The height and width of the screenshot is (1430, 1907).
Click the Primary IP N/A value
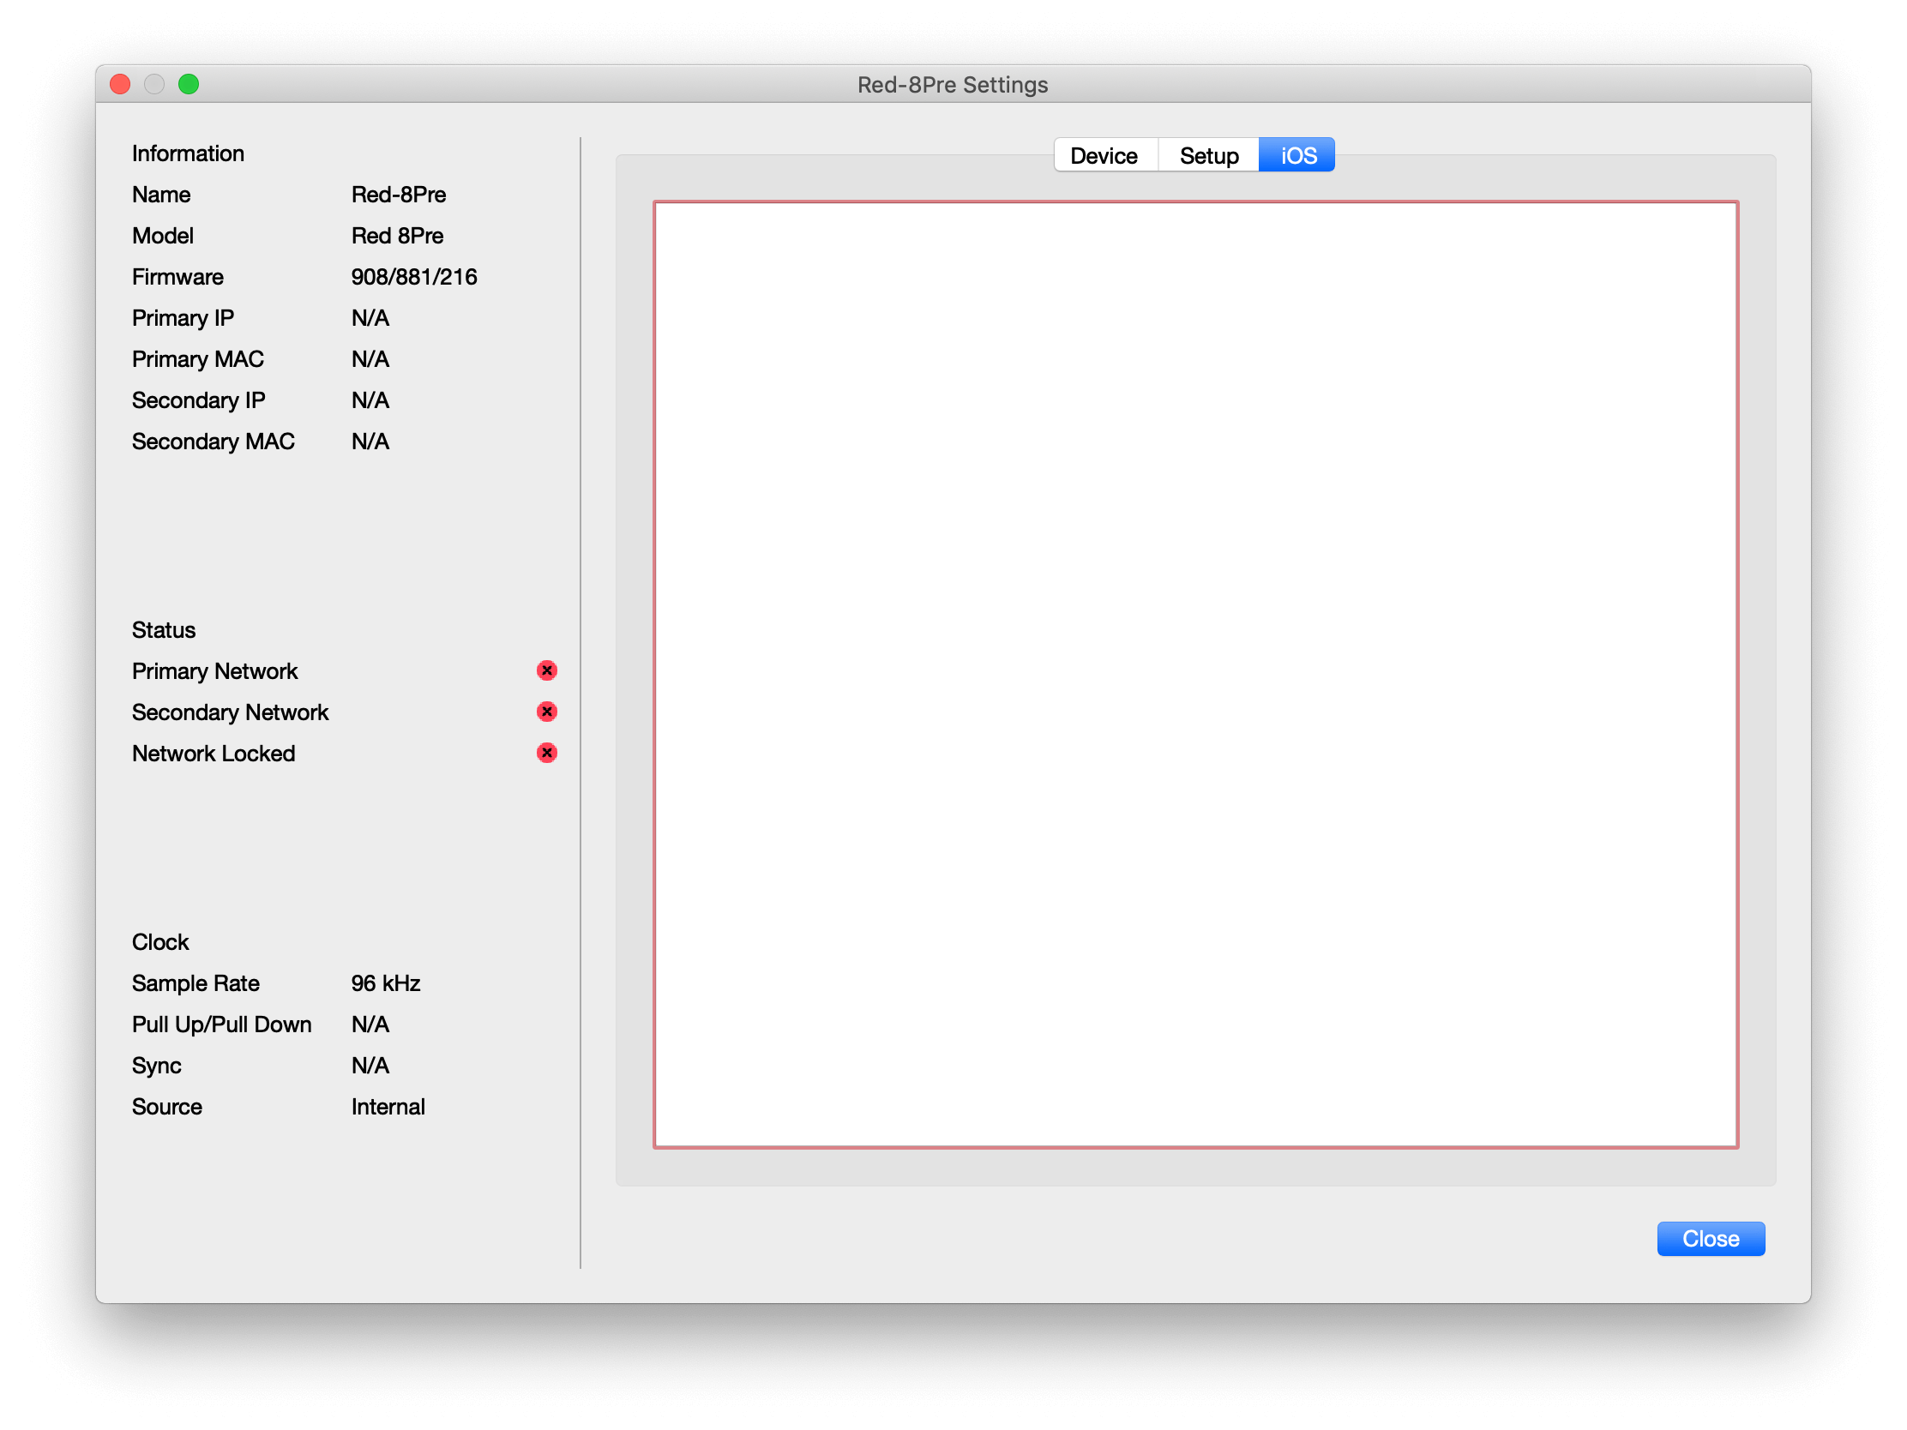tap(370, 319)
